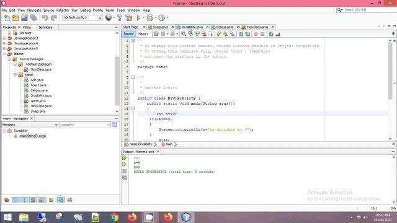Viewport: 397px width, 223px height.
Task: Start macro recording red circle icon
Action: 256,34
